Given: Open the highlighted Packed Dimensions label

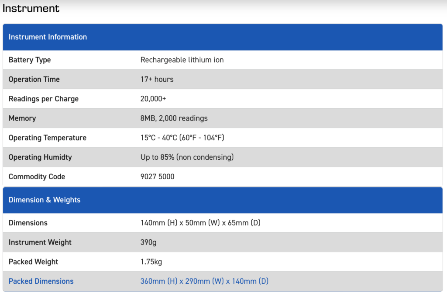Looking at the screenshot, I should pyautogui.click(x=41, y=282).
